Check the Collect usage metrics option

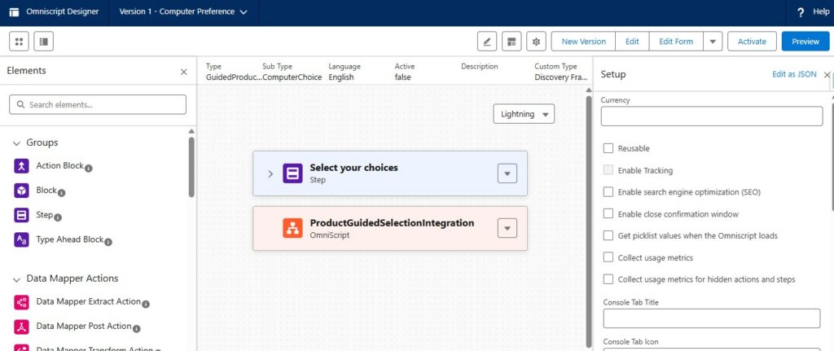point(608,257)
